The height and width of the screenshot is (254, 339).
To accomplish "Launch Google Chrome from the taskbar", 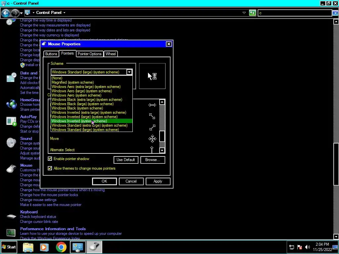I will coord(61,247).
